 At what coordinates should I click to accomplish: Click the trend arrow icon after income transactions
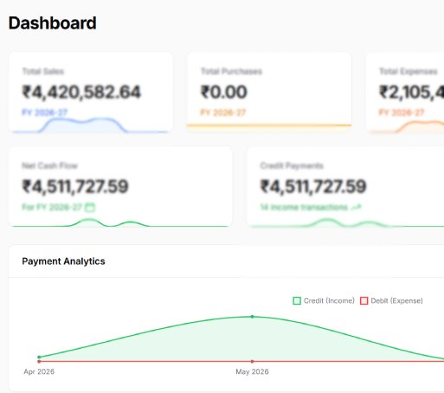point(357,207)
